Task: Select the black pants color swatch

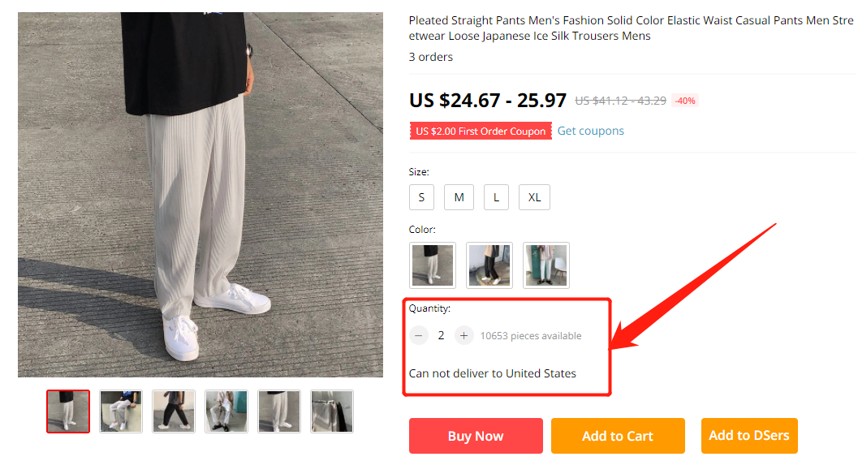Action: [489, 265]
